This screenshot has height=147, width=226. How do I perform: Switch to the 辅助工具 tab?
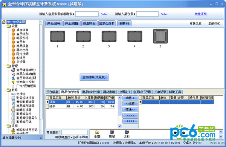tap(175, 92)
